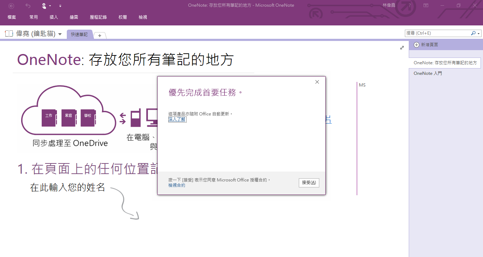483x257 pixels.
Task: Click the Help question mark icon
Action: [x=409, y=5]
